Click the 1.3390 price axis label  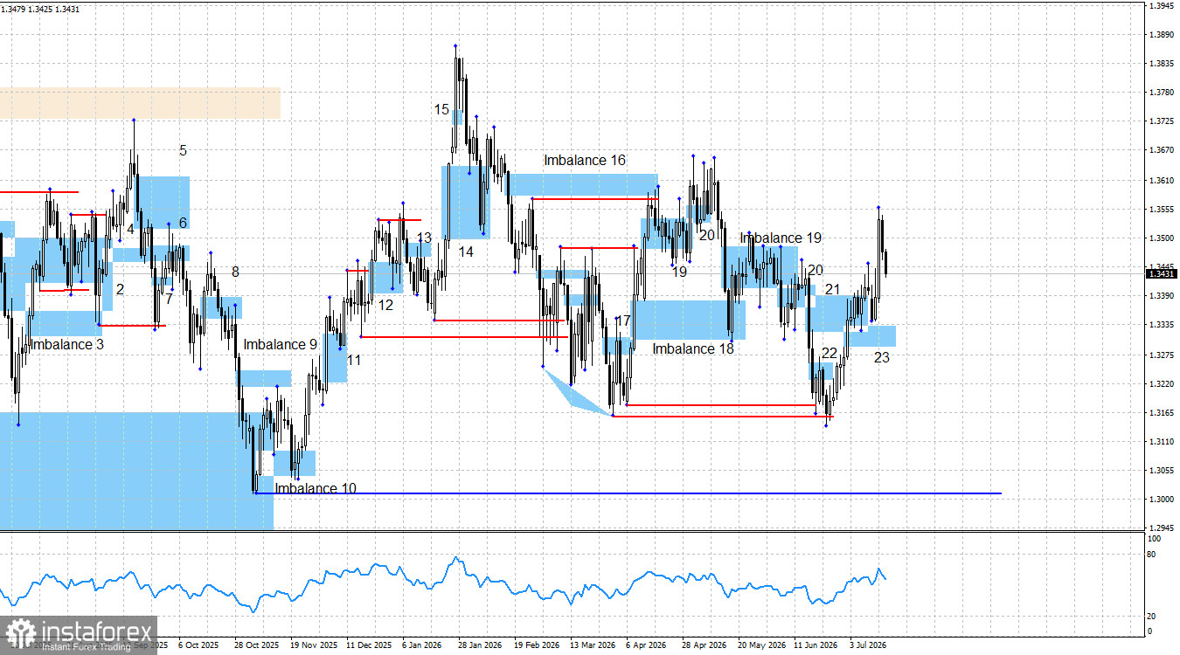coord(1162,296)
